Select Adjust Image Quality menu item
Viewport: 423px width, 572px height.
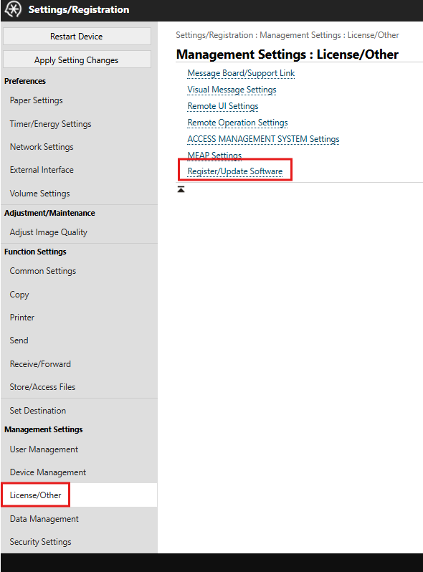(x=49, y=232)
